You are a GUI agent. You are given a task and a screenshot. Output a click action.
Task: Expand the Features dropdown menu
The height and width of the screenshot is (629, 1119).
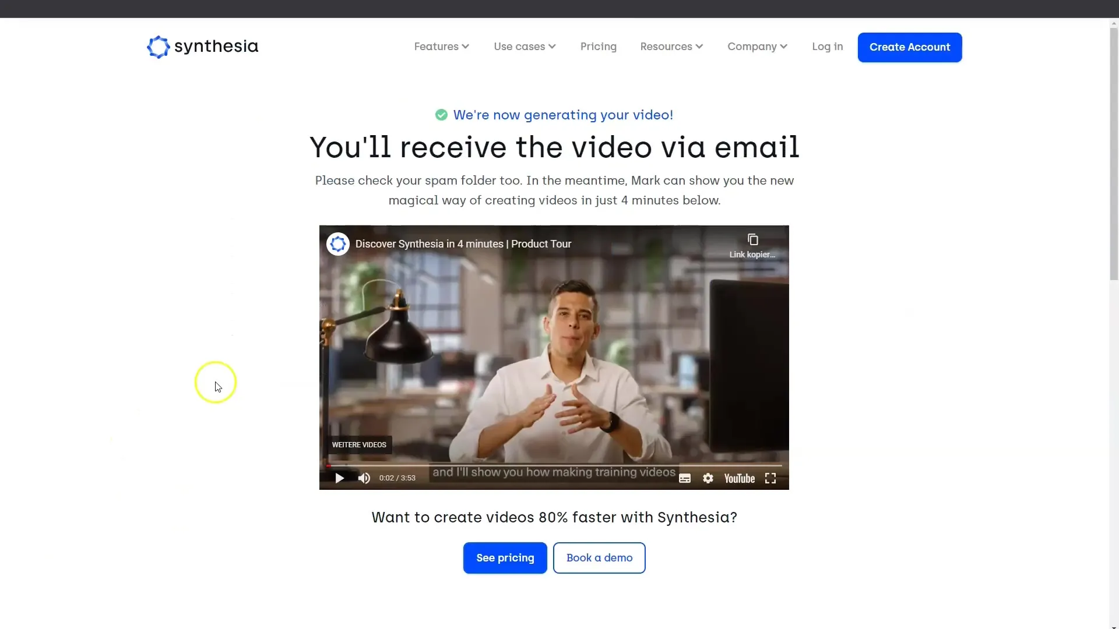click(x=441, y=47)
